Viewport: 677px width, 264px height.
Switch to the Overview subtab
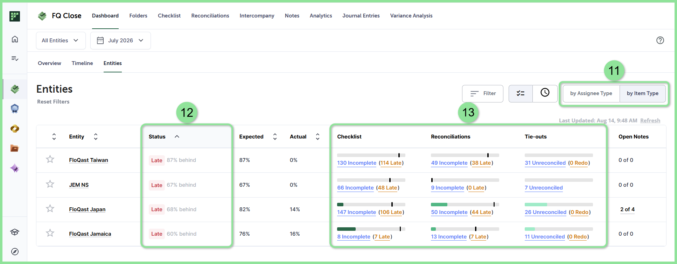point(49,63)
